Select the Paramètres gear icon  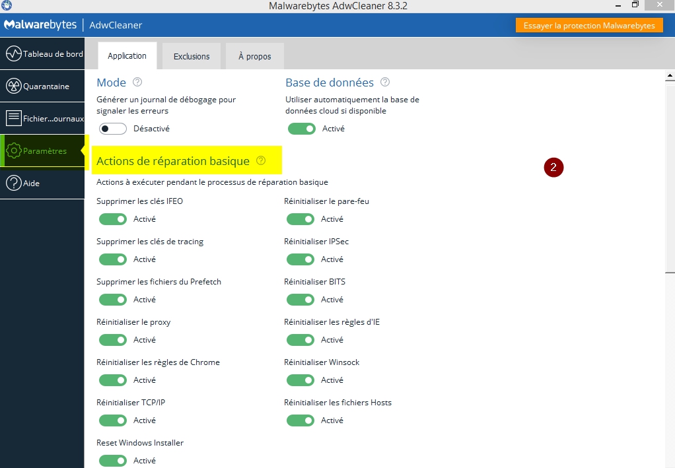14,150
